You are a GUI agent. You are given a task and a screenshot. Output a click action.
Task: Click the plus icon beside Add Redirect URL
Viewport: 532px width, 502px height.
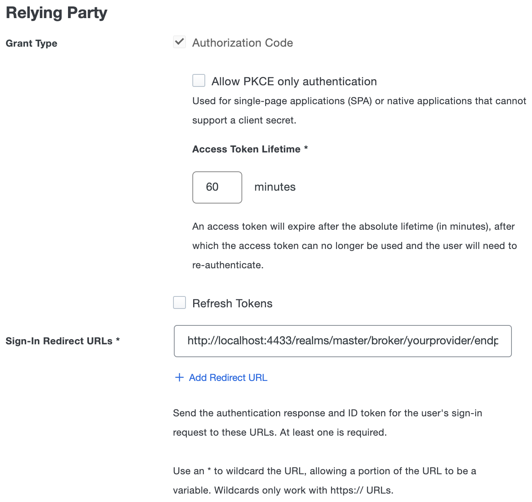[x=179, y=377]
